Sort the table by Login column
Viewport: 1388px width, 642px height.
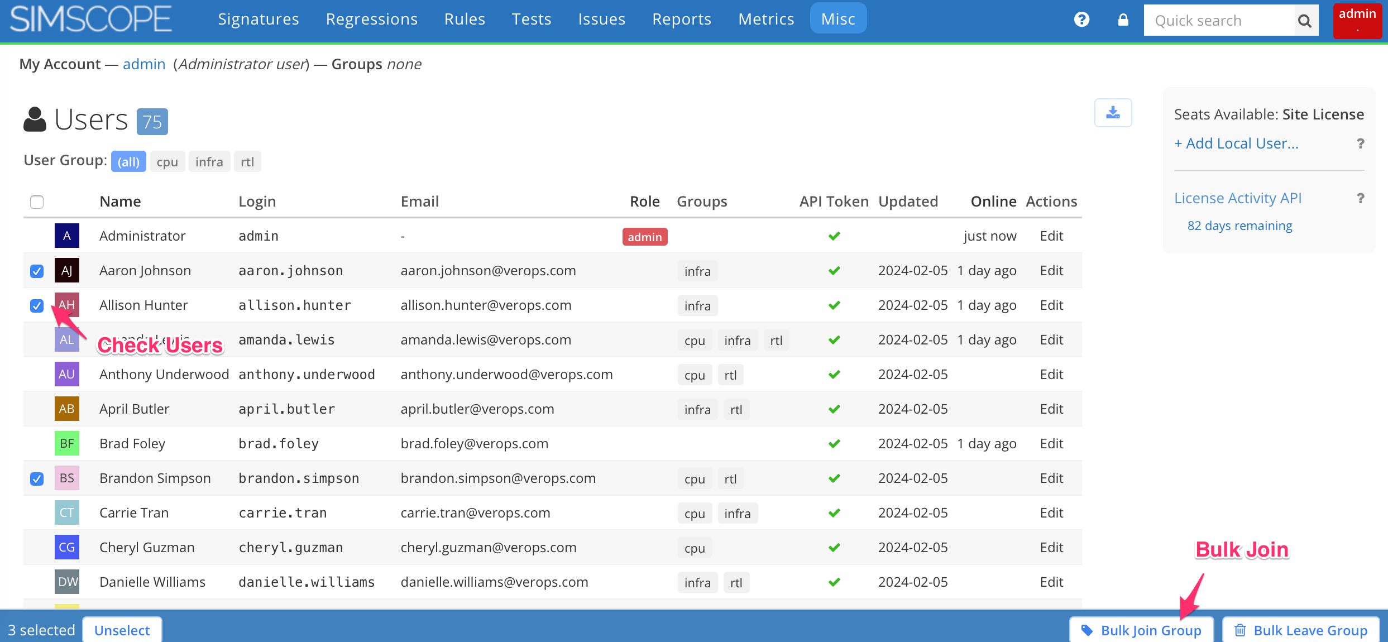(x=257, y=202)
